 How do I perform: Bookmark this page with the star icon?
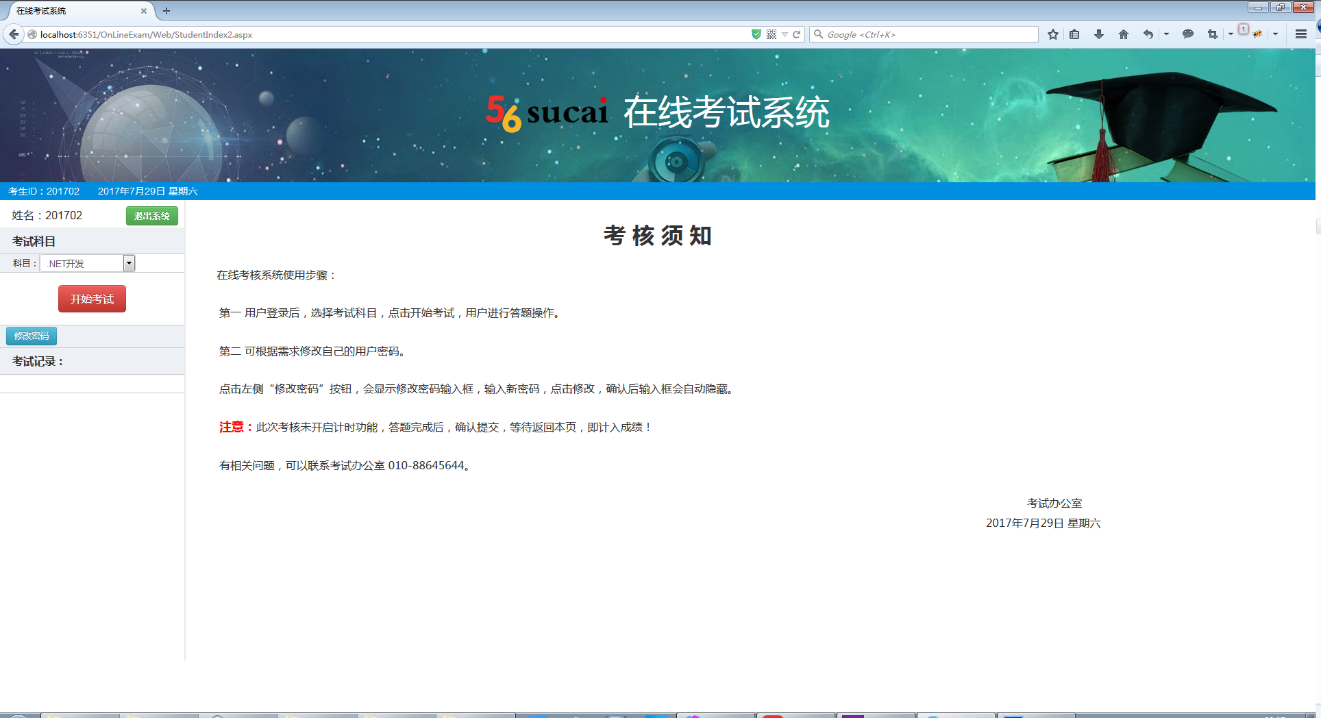1053,34
